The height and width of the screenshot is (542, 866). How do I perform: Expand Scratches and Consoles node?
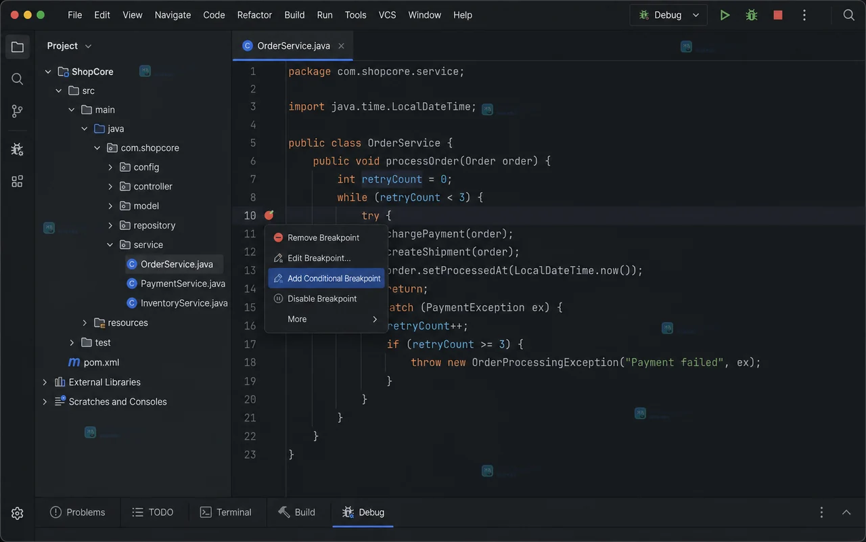point(45,402)
